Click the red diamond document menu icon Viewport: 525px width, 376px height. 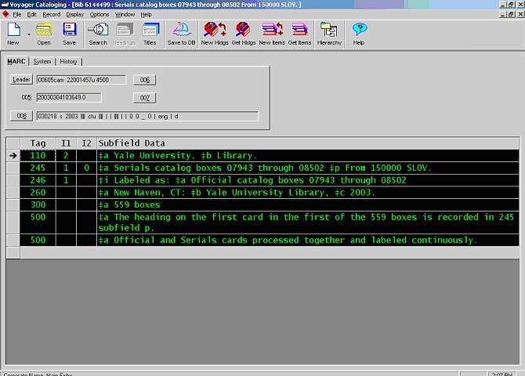click(5, 14)
